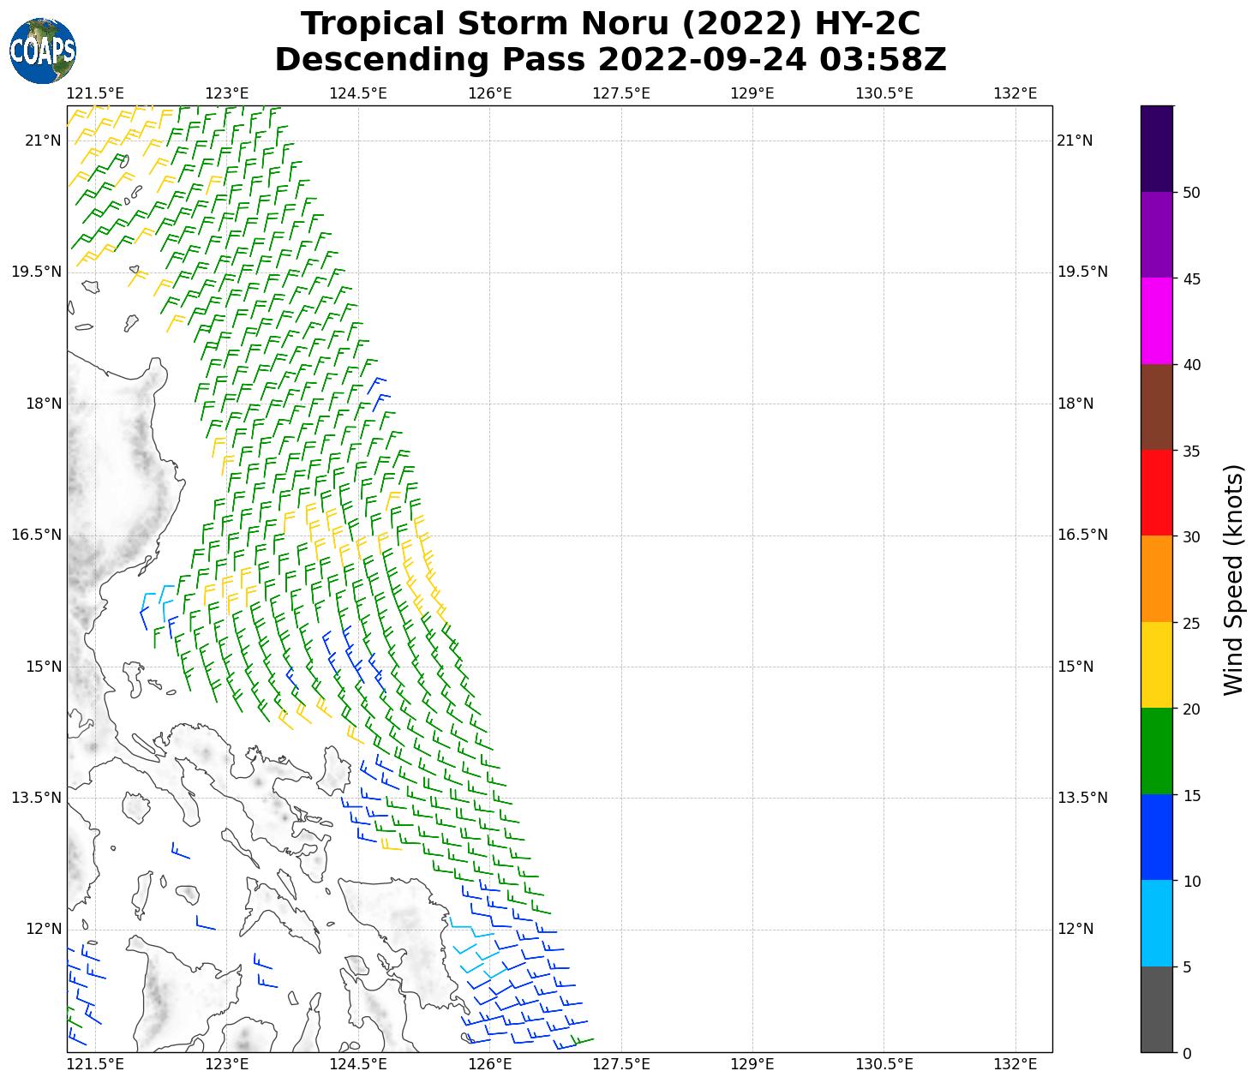Pick the red 30–35 knots color band

[1156, 494]
